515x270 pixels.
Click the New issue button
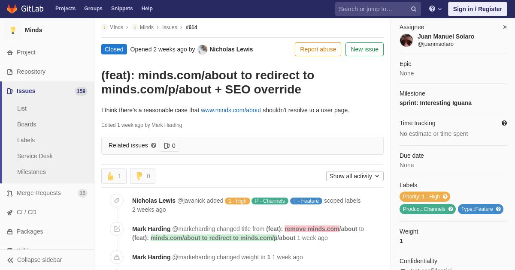pyautogui.click(x=364, y=49)
